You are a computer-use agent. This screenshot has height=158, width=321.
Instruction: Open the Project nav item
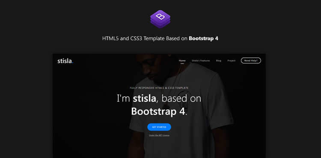231,61
